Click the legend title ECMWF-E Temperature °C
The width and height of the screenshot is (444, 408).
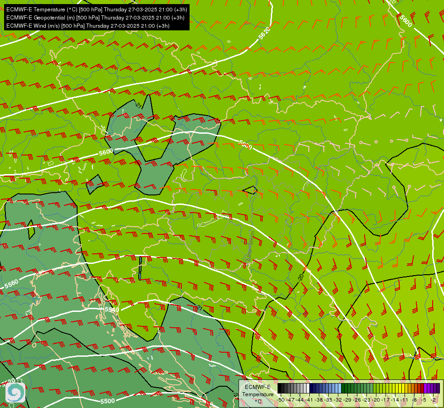(x=258, y=394)
